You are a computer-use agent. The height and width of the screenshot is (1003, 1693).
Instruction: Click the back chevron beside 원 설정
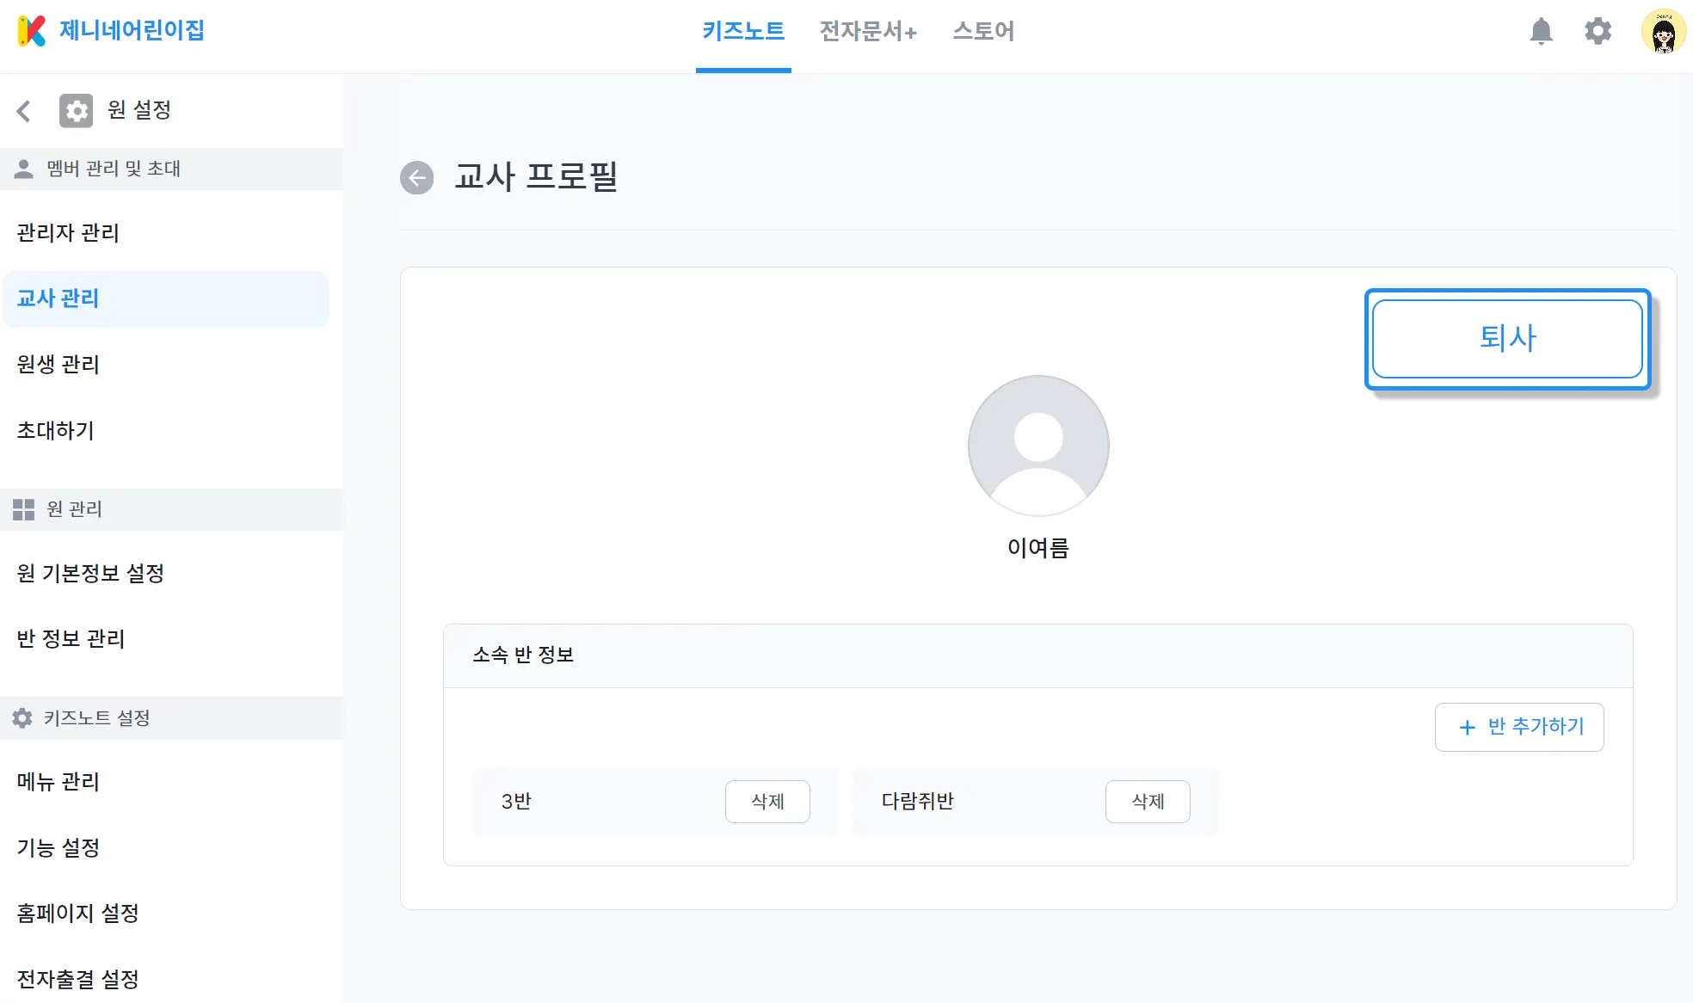(24, 111)
